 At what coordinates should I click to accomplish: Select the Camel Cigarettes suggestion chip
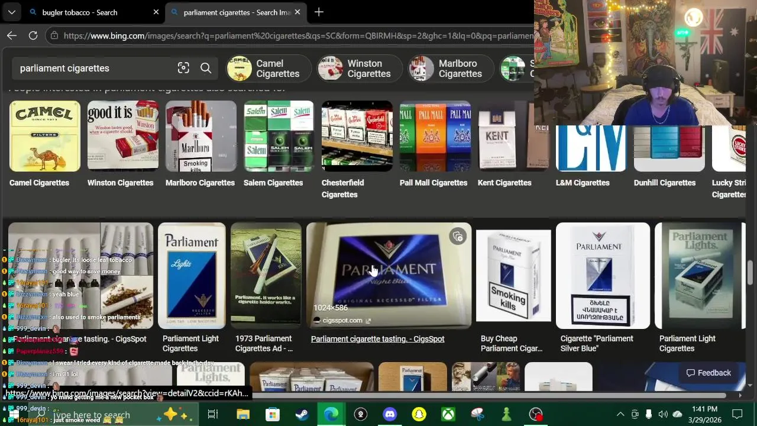tap(268, 68)
